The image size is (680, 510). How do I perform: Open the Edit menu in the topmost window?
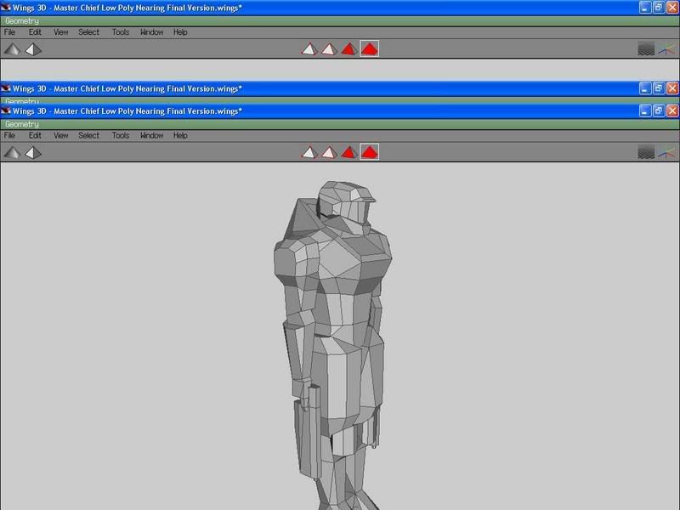35,32
